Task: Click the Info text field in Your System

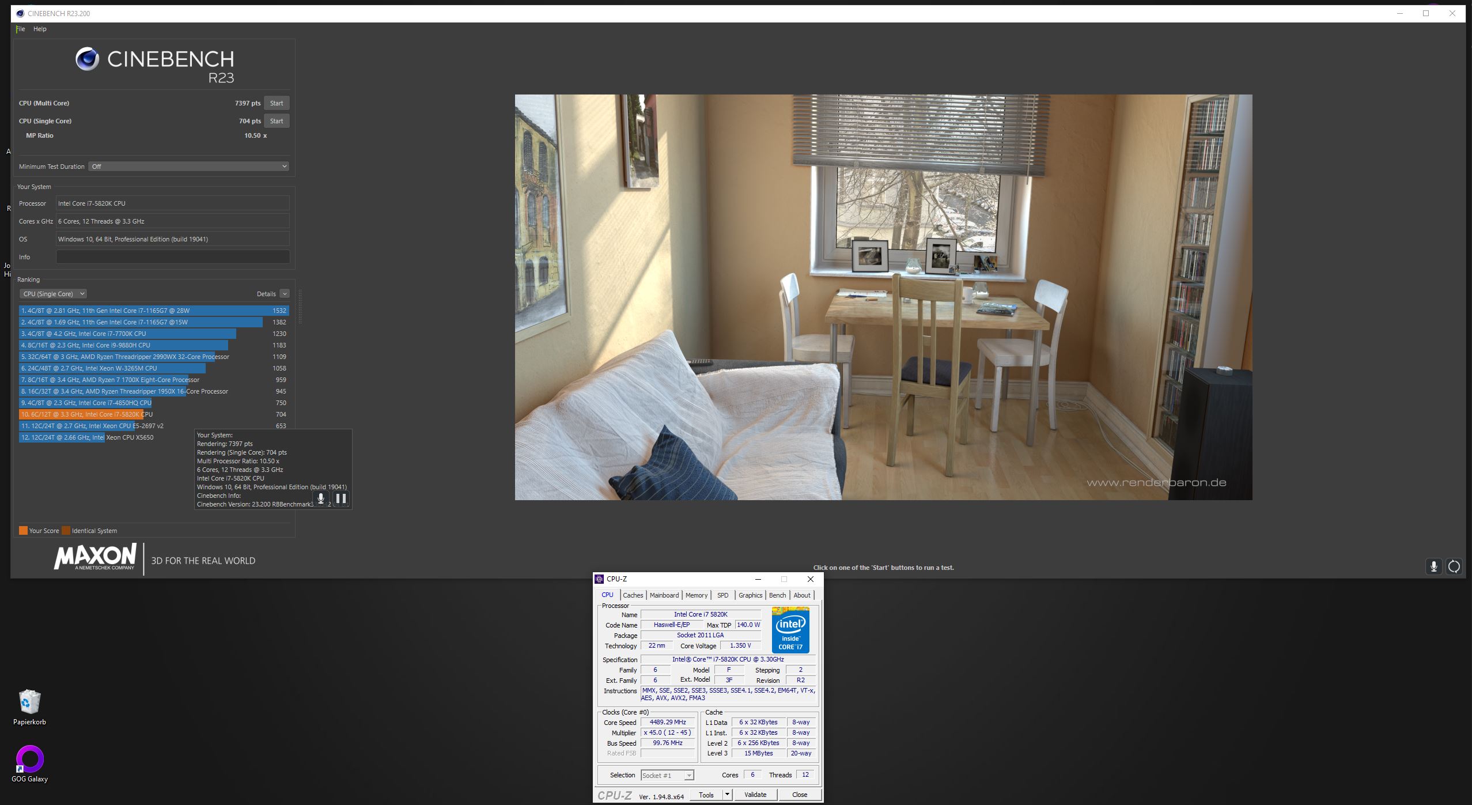Action: (173, 257)
